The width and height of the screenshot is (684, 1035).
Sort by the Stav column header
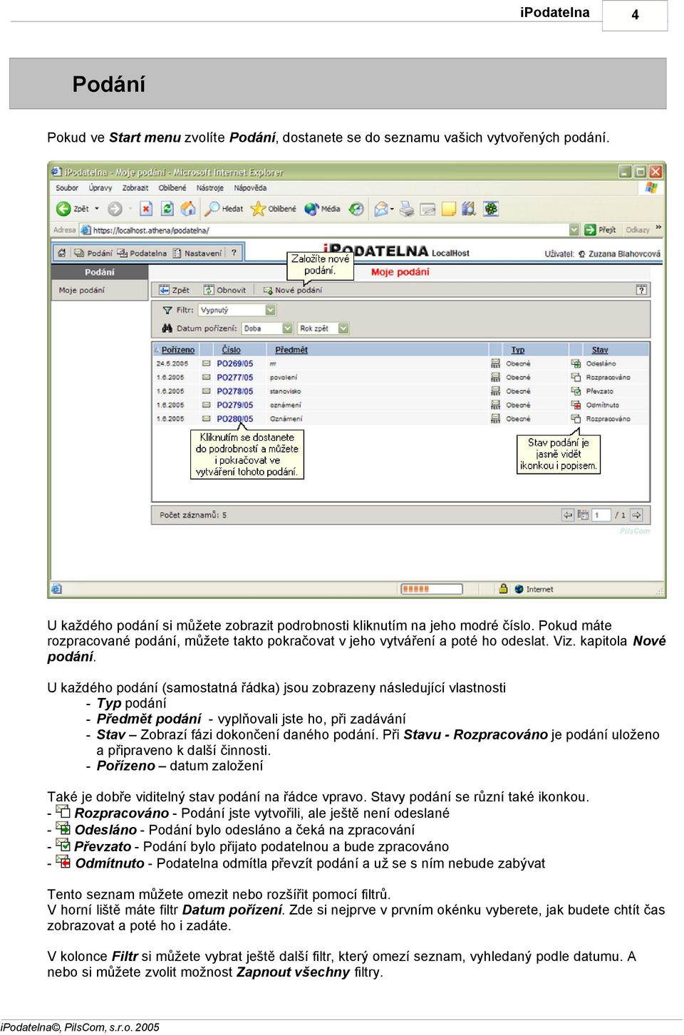pos(600,350)
